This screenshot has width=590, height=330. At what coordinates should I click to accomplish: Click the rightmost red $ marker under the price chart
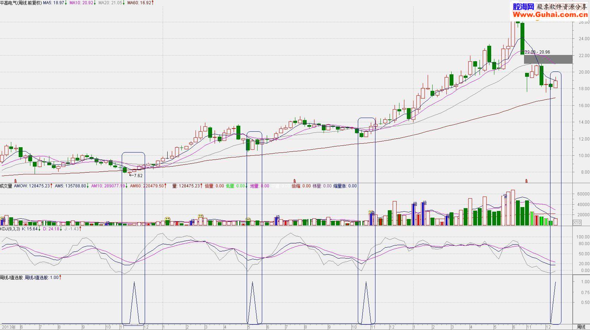pos(526,181)
